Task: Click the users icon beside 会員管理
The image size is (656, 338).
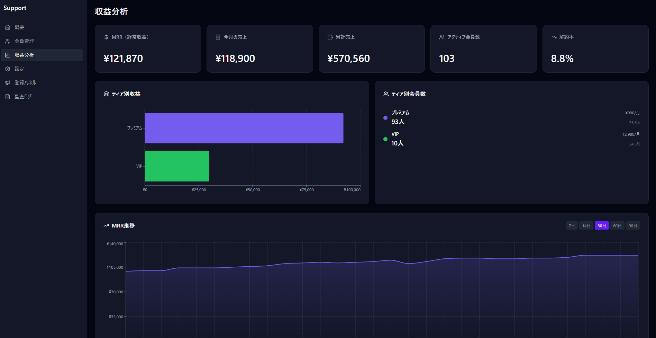Action: (x=8, y=41)
